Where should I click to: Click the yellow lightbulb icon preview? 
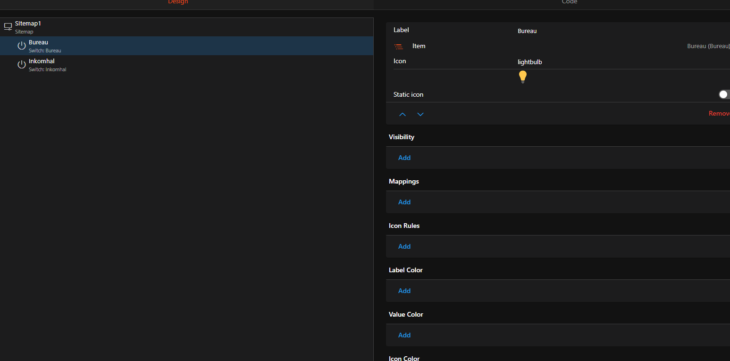coord(522,77)
